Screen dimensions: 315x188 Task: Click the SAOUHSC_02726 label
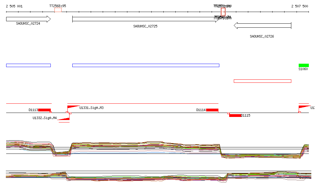(x=262, y=36)
